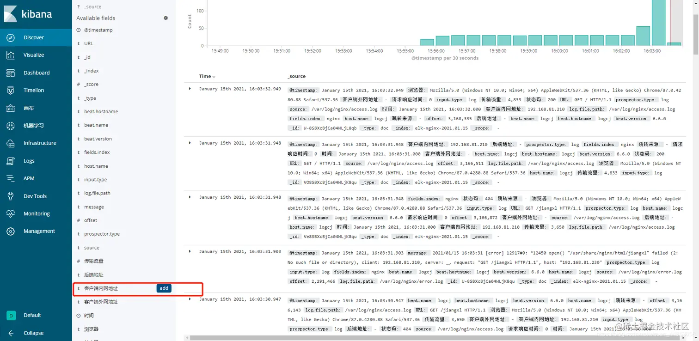
Task: Click the Available fields heading
Action: pyautogui.click(x=96, y=18)
